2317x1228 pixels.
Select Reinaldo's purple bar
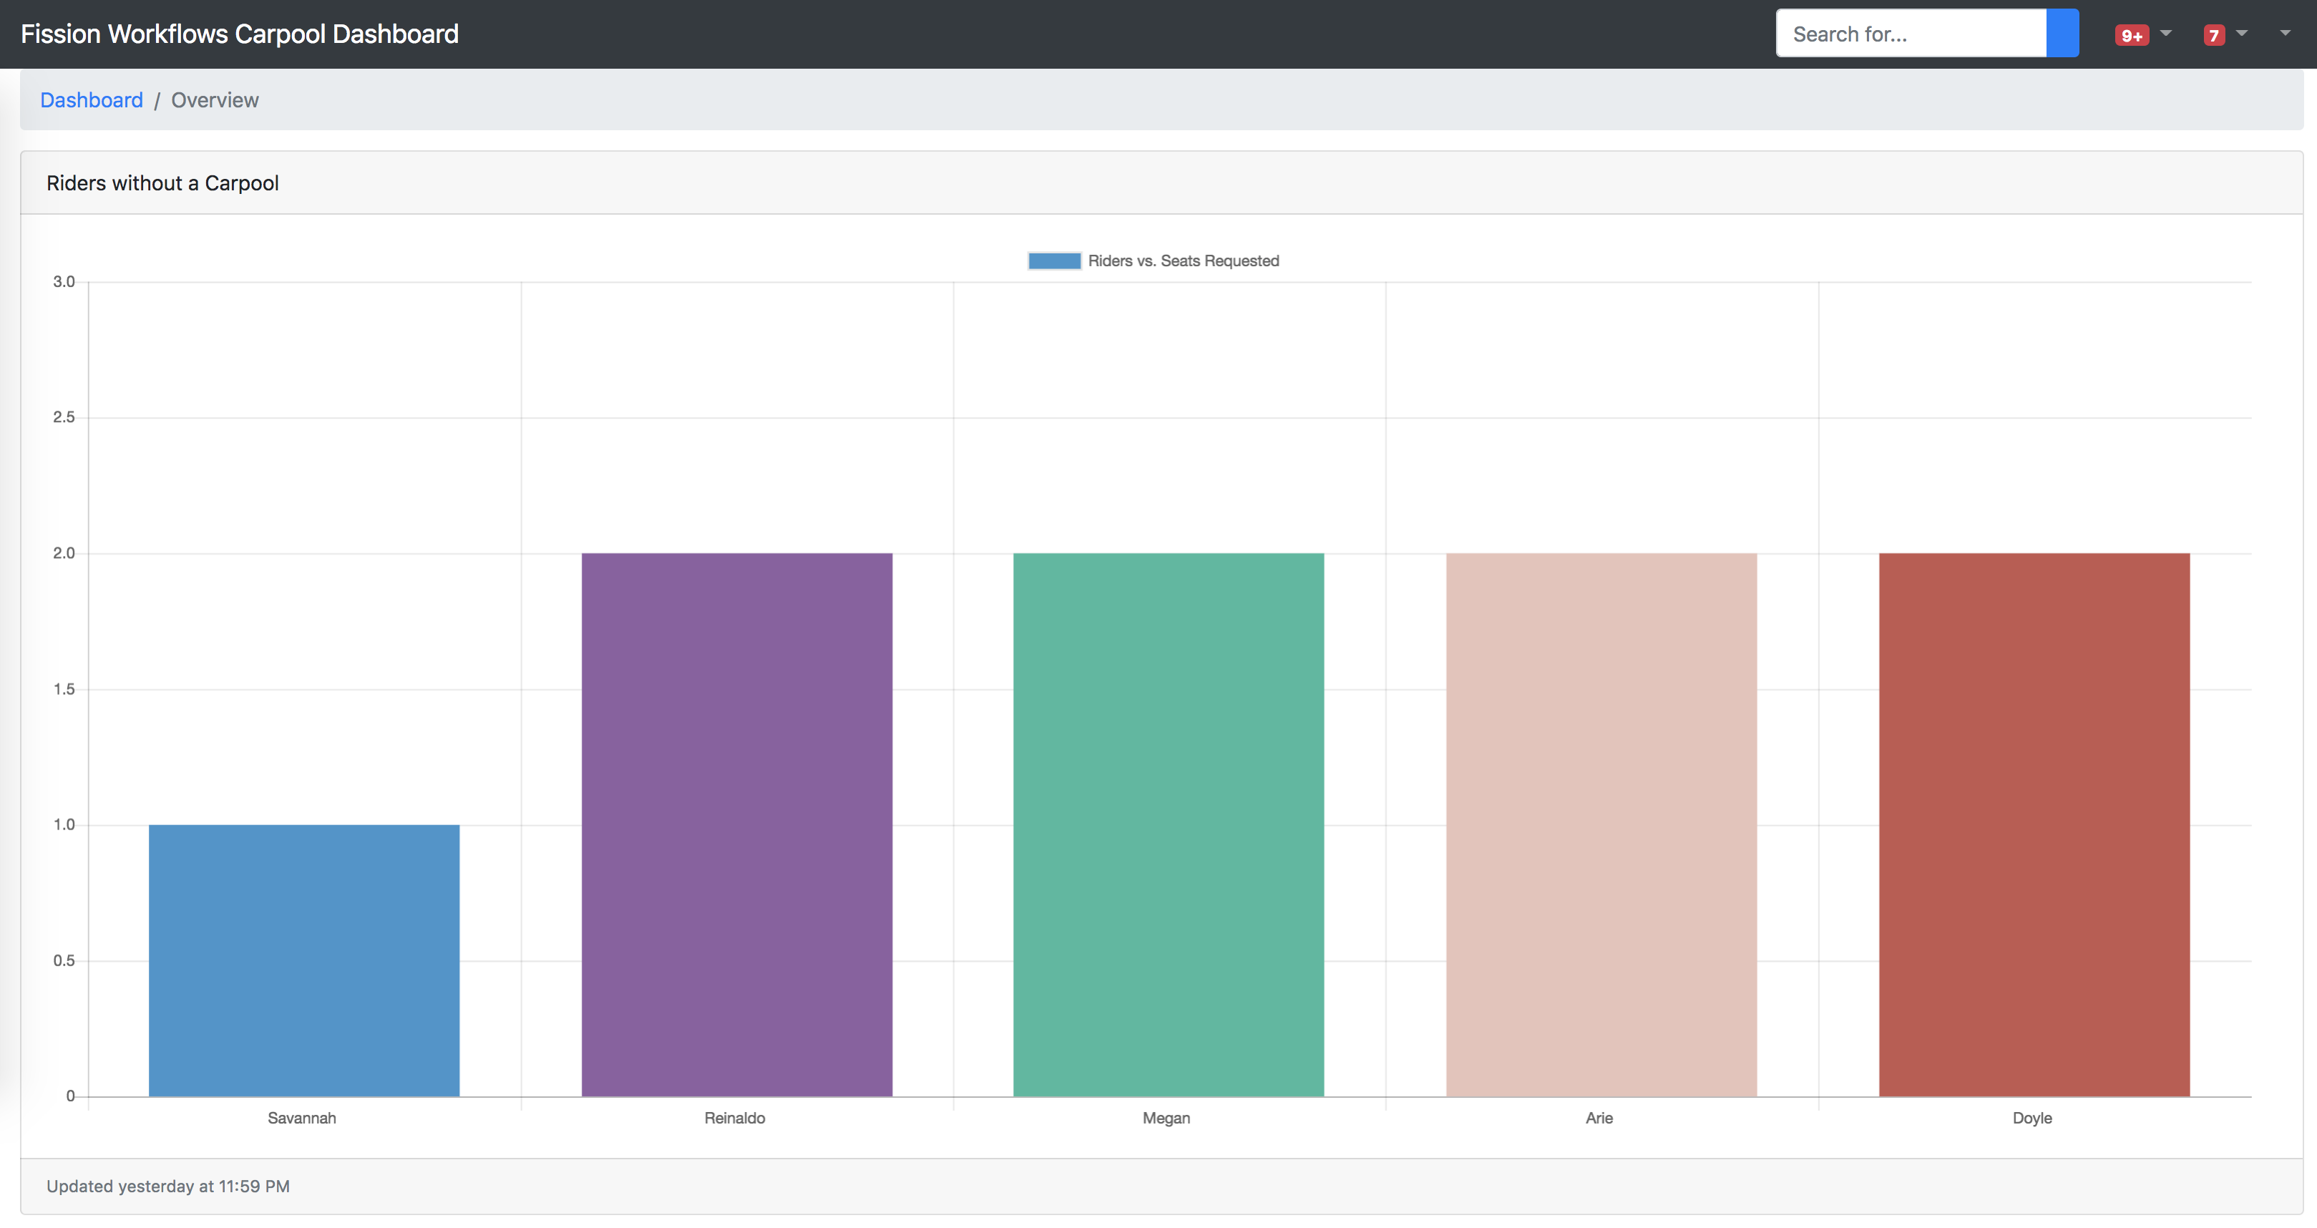tap(736, 824)
